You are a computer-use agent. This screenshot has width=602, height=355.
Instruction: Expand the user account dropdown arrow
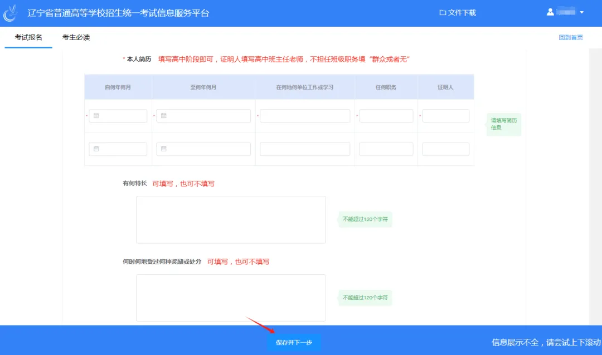click(x=581, y=12)
